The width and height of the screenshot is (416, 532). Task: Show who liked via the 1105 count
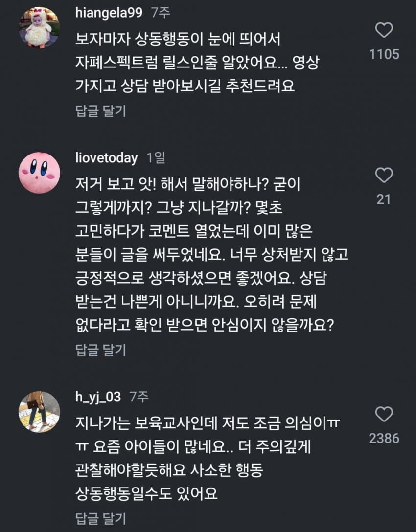pos(384,54)
